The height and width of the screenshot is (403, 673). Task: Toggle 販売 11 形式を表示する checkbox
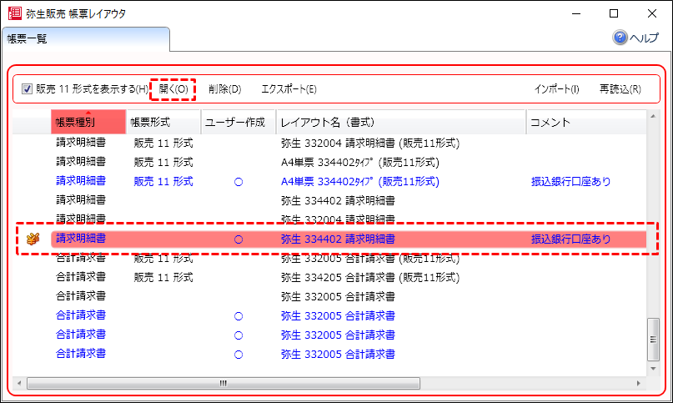(x=27, y=89)
